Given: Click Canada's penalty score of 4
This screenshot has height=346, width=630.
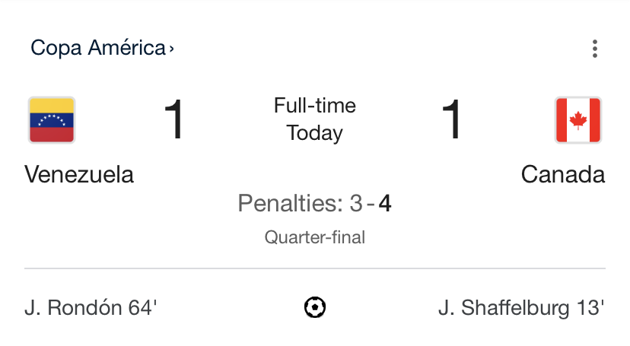Looking at the screenshot, I should pyautogui.click(x=385, y=204).
